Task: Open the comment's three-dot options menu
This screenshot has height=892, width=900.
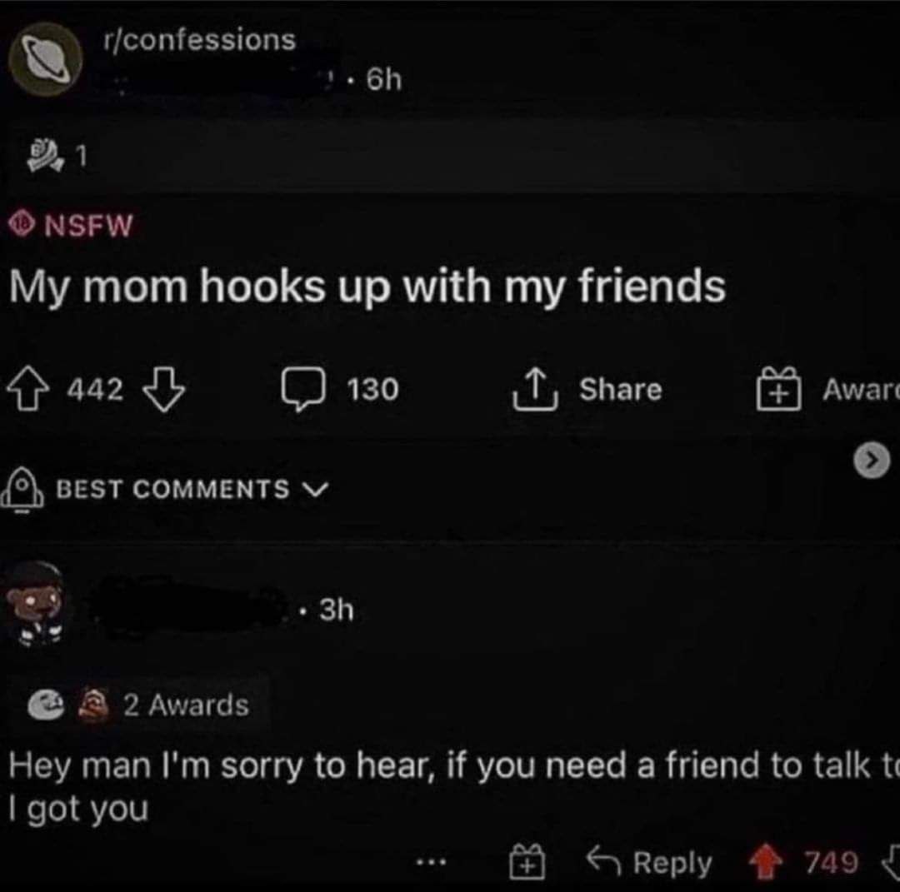Action: coord(431,861)
